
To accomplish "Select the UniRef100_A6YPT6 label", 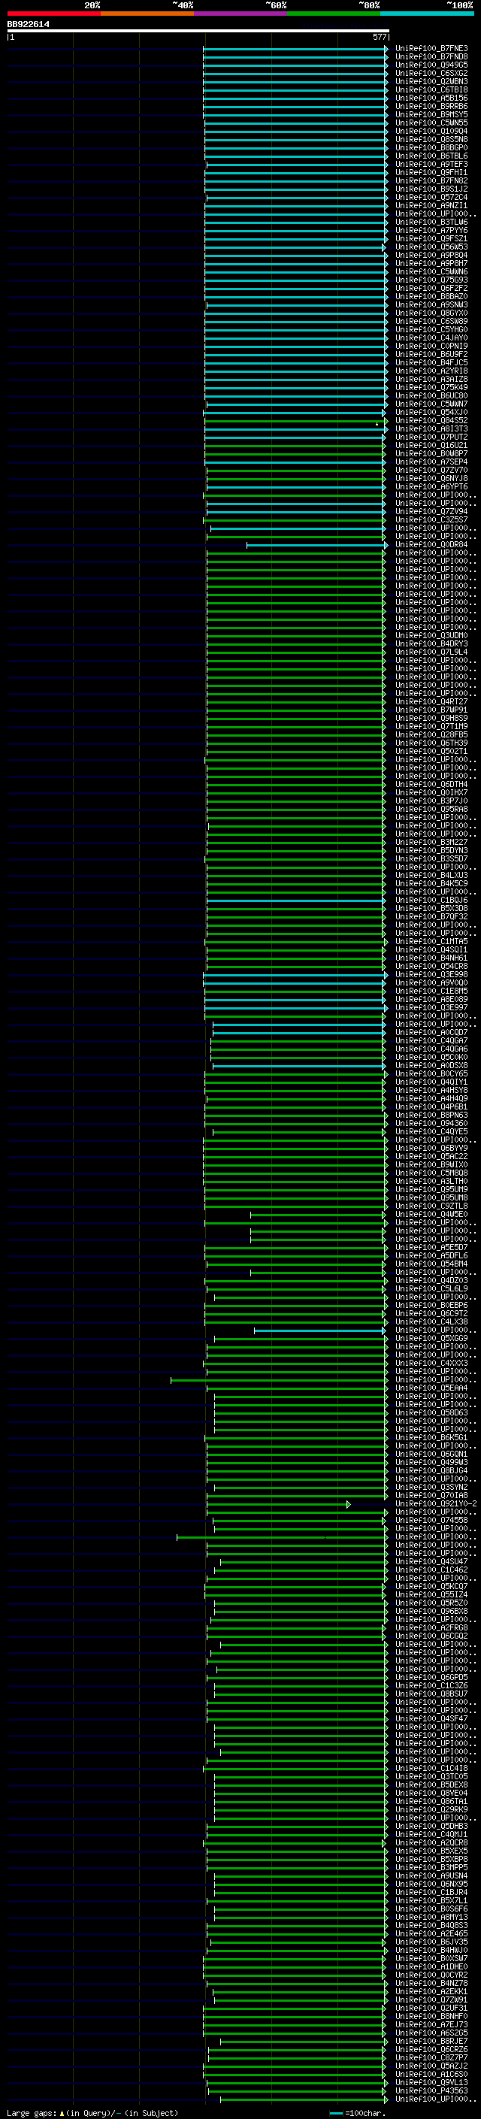I will pyautogui.click(x=431, y=487).
